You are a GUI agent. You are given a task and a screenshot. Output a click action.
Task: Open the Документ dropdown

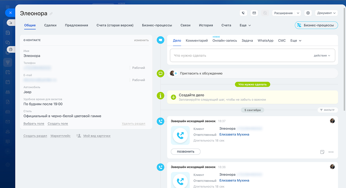pyautogui.click(x=327, y=13)
